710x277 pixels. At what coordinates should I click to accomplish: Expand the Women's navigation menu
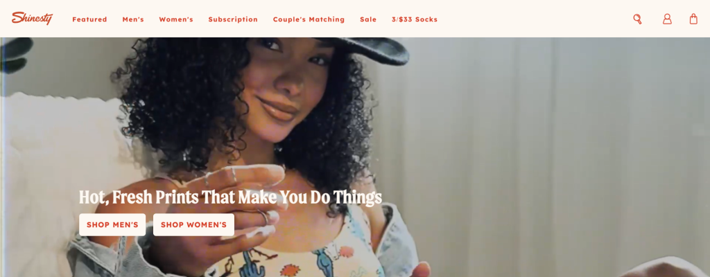[176, 19]
